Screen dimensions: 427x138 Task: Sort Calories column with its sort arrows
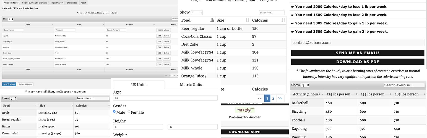coord(283,20)
